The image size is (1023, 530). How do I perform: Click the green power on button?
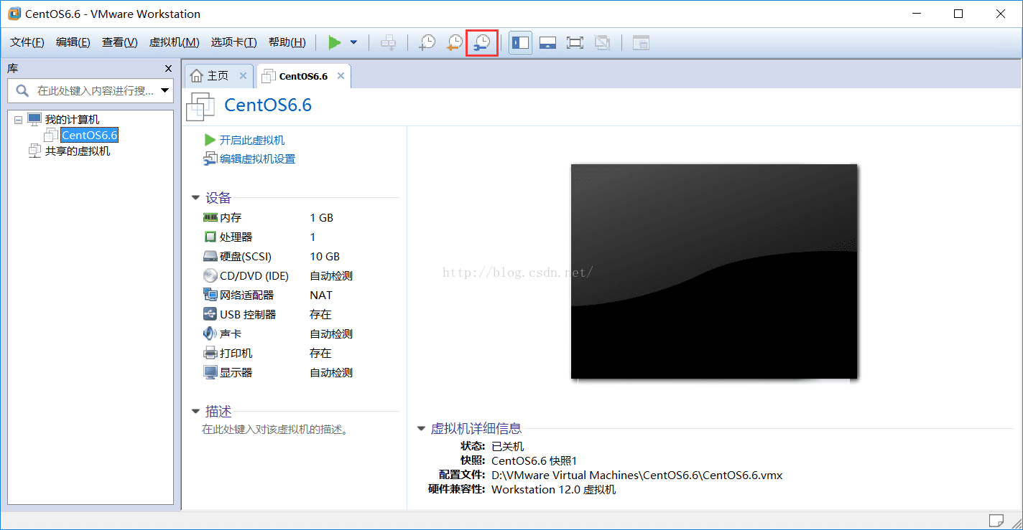click(x=335, y=42)
